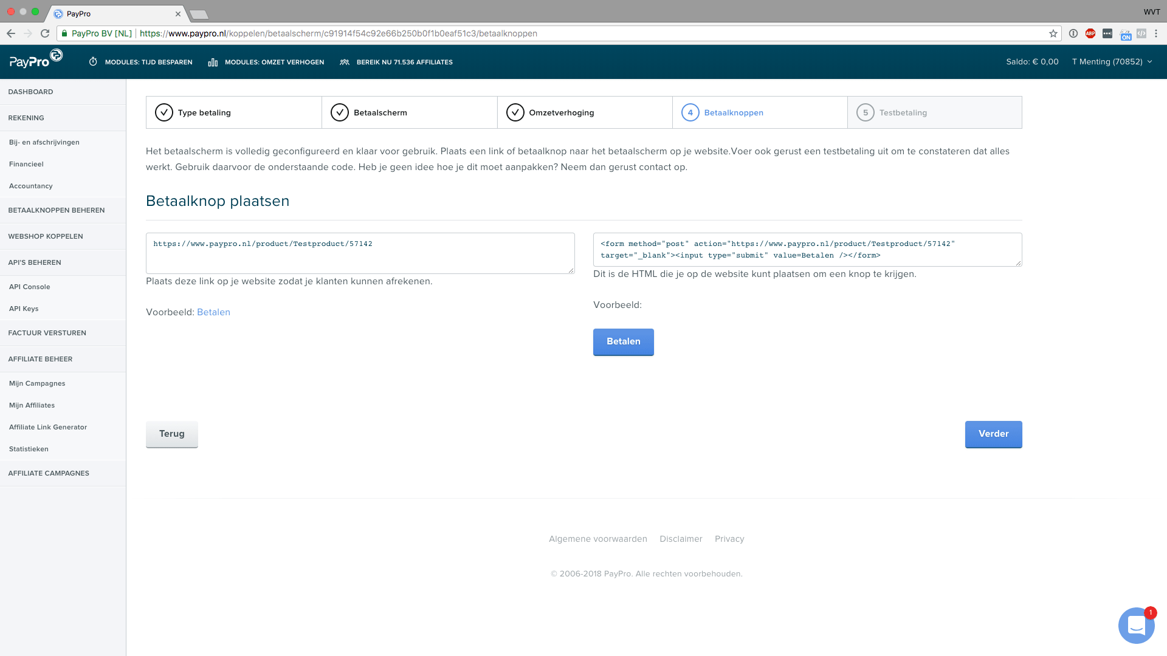Bookmark page with star icon
The height and width of the screenshot is (656, 1167).
1053,33
